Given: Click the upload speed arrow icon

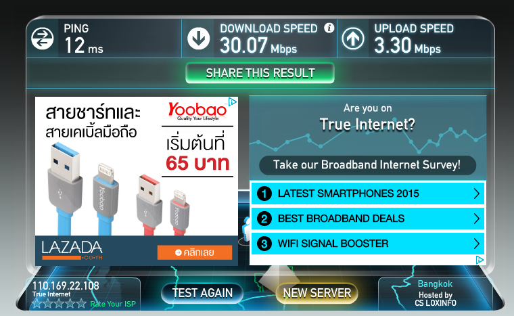Looking at the screenshot, I should (353, 39).
